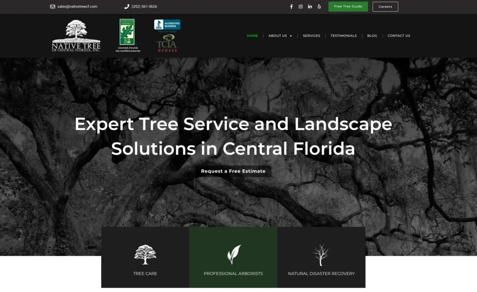Screen dimensions: 477x292
Task: Select the Tree Care label
Action: point(145,273)
